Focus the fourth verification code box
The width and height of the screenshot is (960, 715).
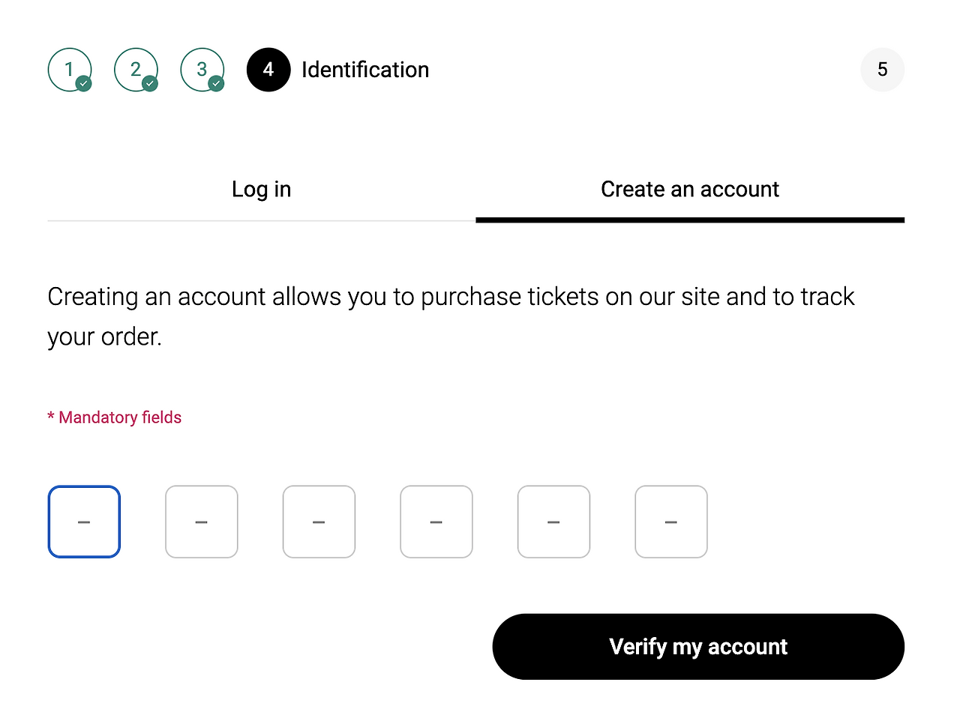point(436,522)
